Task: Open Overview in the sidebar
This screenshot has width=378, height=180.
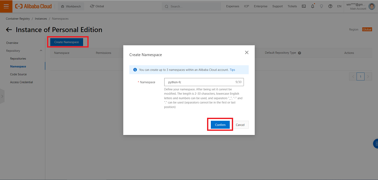Action: click(12, 43)
